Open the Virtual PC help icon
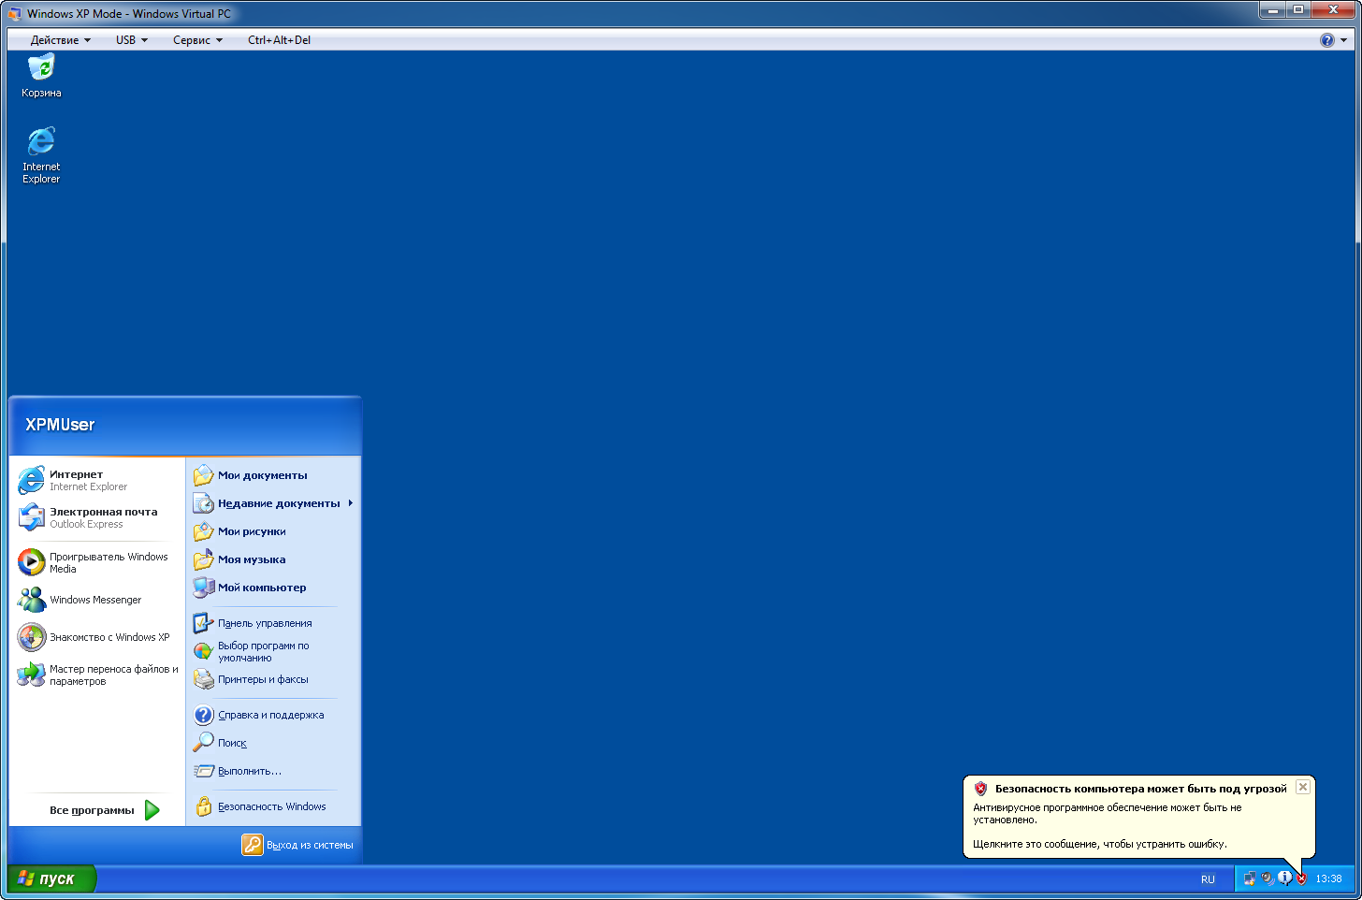Viewport: 1362px width, 900px height. 1327,40
